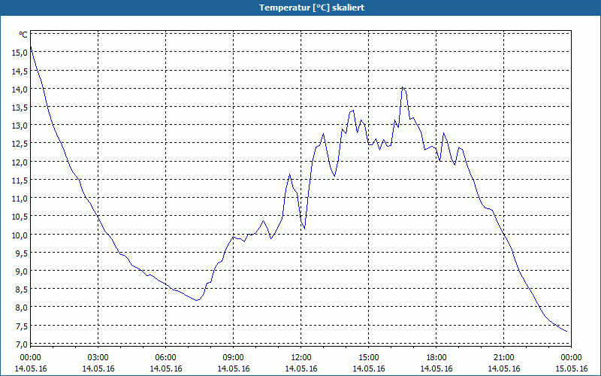The width and height of the screenshot is (601, 376).
Task: Click the 'Temperatur [°C] skaliert' title bar
Action: 300,8
